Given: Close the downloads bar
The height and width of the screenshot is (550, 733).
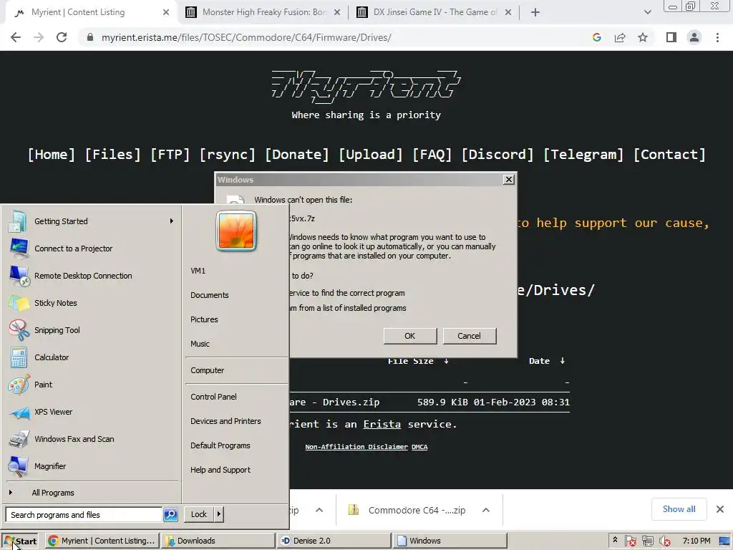Looking at the screenshot, I should tap(720, 509).
